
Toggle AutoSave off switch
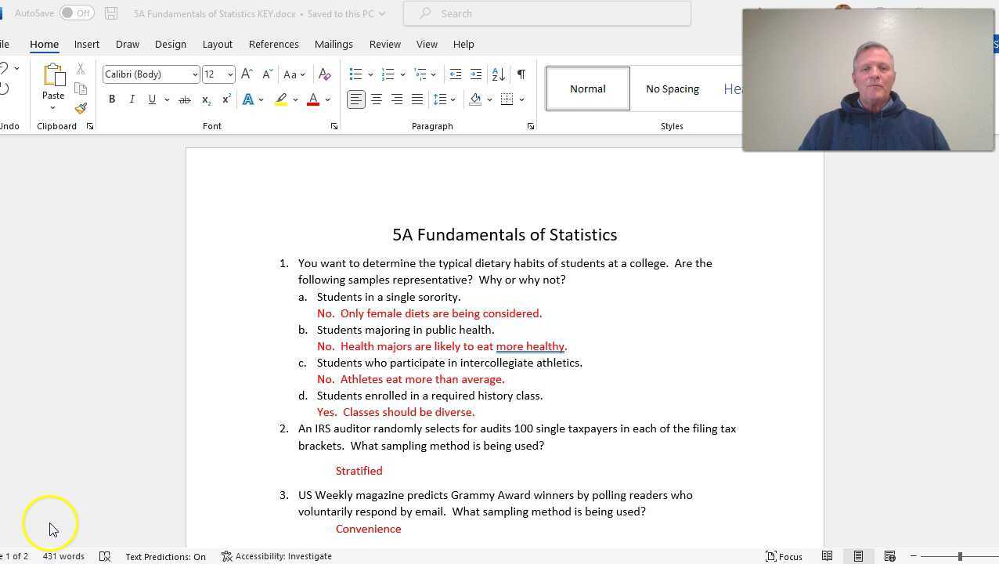[77, 13]
